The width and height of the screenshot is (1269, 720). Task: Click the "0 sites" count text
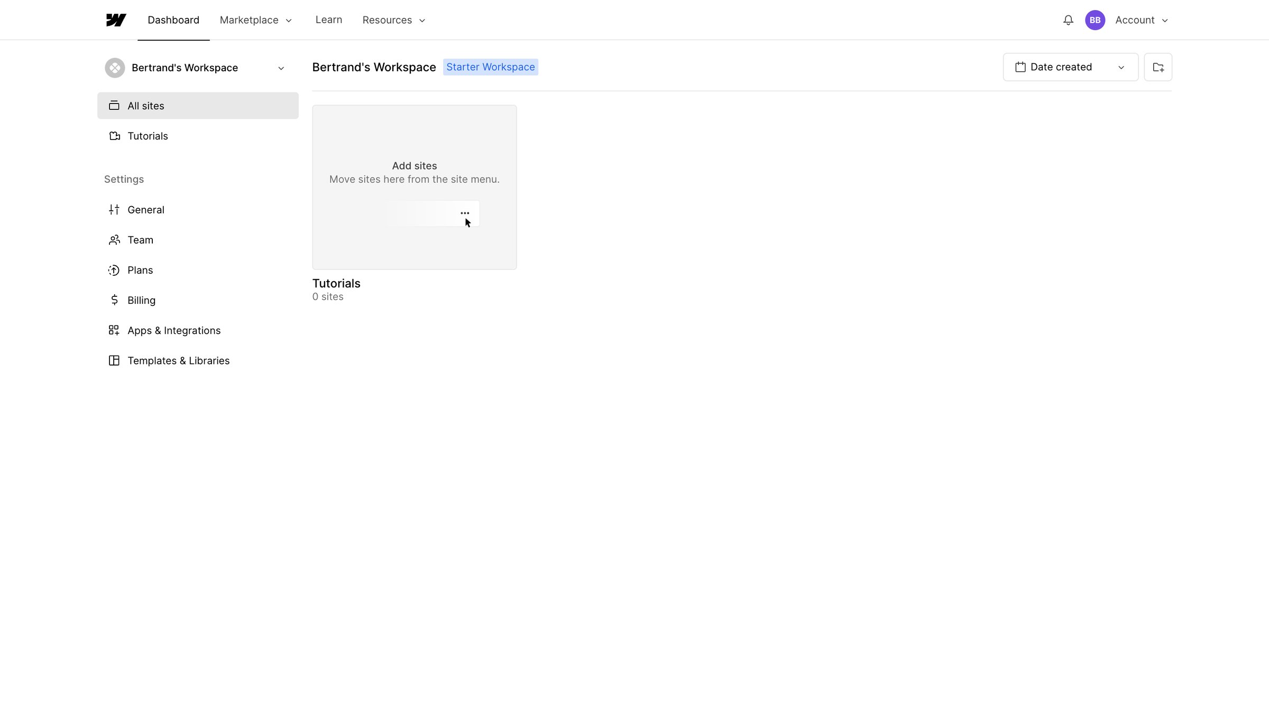point(328,297)
